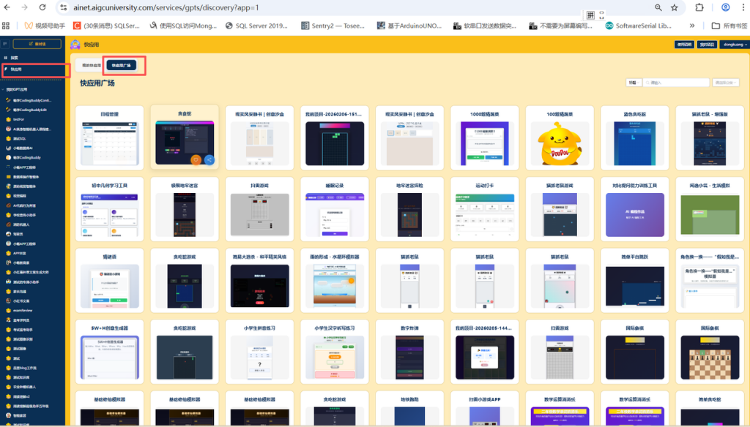Open 探索 in the sidebar
The width and height of the screenshot is (750, 427).
[15, 57]
